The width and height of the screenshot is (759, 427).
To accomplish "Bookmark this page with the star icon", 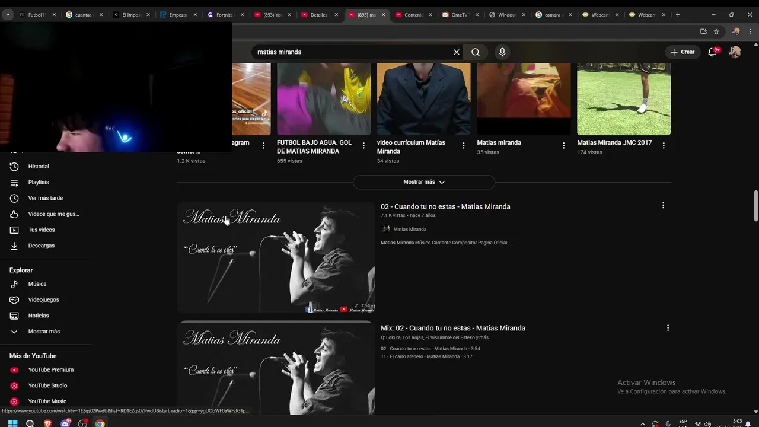I will coord(716,31).
